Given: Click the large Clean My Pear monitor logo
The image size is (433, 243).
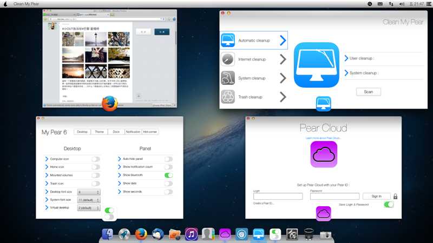Looking at the screenshot, I should coord(317,65).
